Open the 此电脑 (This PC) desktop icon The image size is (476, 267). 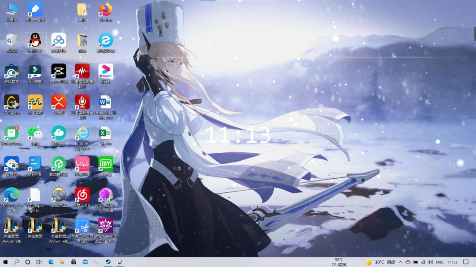(11, 12)
